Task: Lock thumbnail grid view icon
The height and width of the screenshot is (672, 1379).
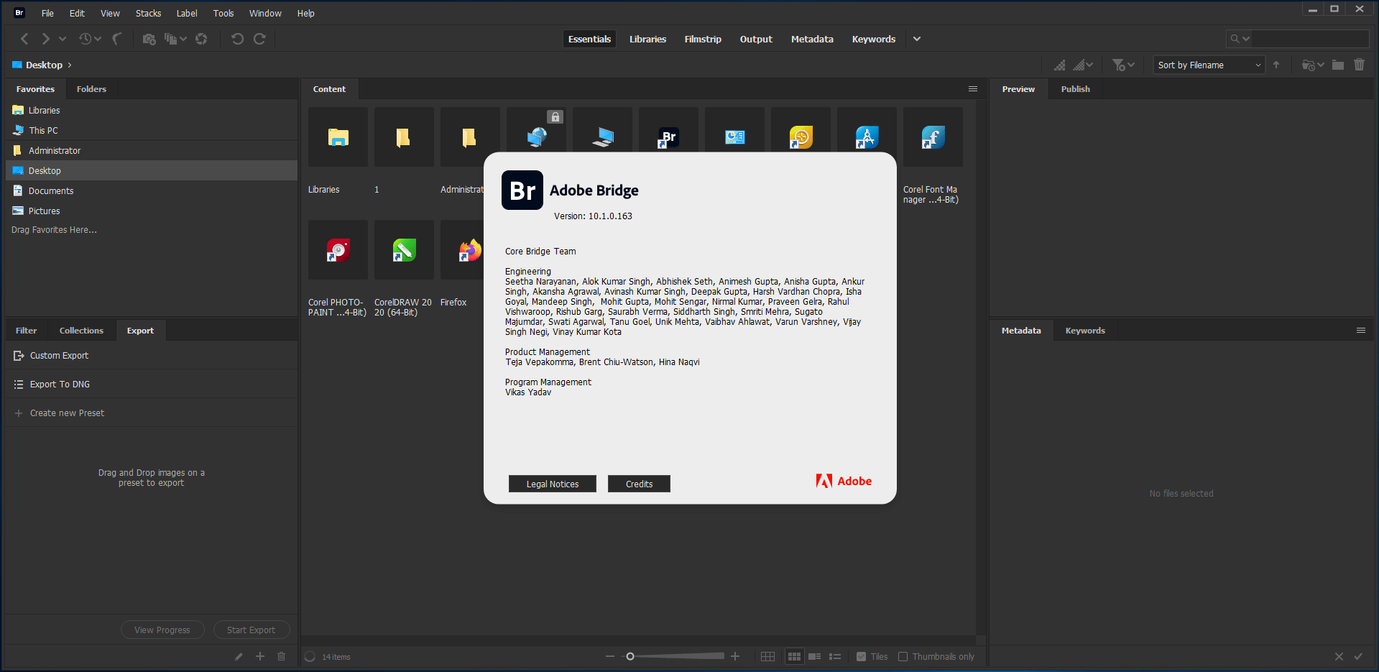Action: [x=767, y=656]
